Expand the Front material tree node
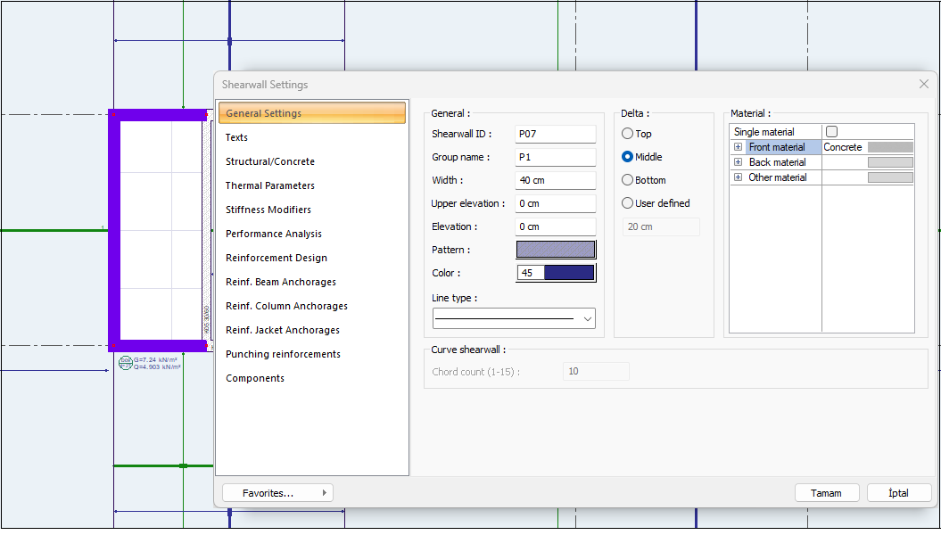Screen dimensions: 941x535 point(739,147)
